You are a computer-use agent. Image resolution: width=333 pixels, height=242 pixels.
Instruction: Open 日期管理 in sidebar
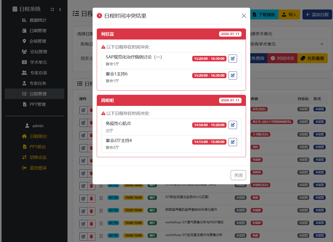(x=35, y=31)
